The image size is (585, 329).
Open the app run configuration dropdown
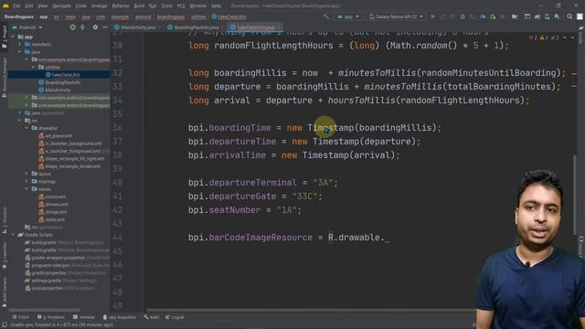(347, 16)
